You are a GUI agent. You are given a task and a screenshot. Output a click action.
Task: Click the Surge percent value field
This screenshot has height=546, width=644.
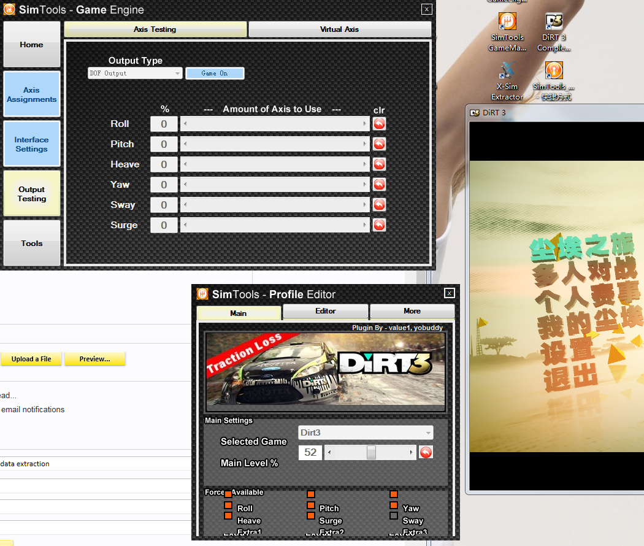pyautogui.click(x=164, y=225)
